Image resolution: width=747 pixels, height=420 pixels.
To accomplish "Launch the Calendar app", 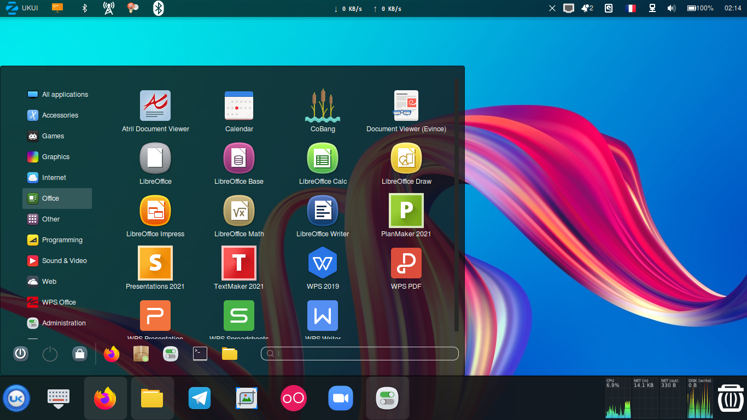I will pyautogui.click(x=239, y=112).
